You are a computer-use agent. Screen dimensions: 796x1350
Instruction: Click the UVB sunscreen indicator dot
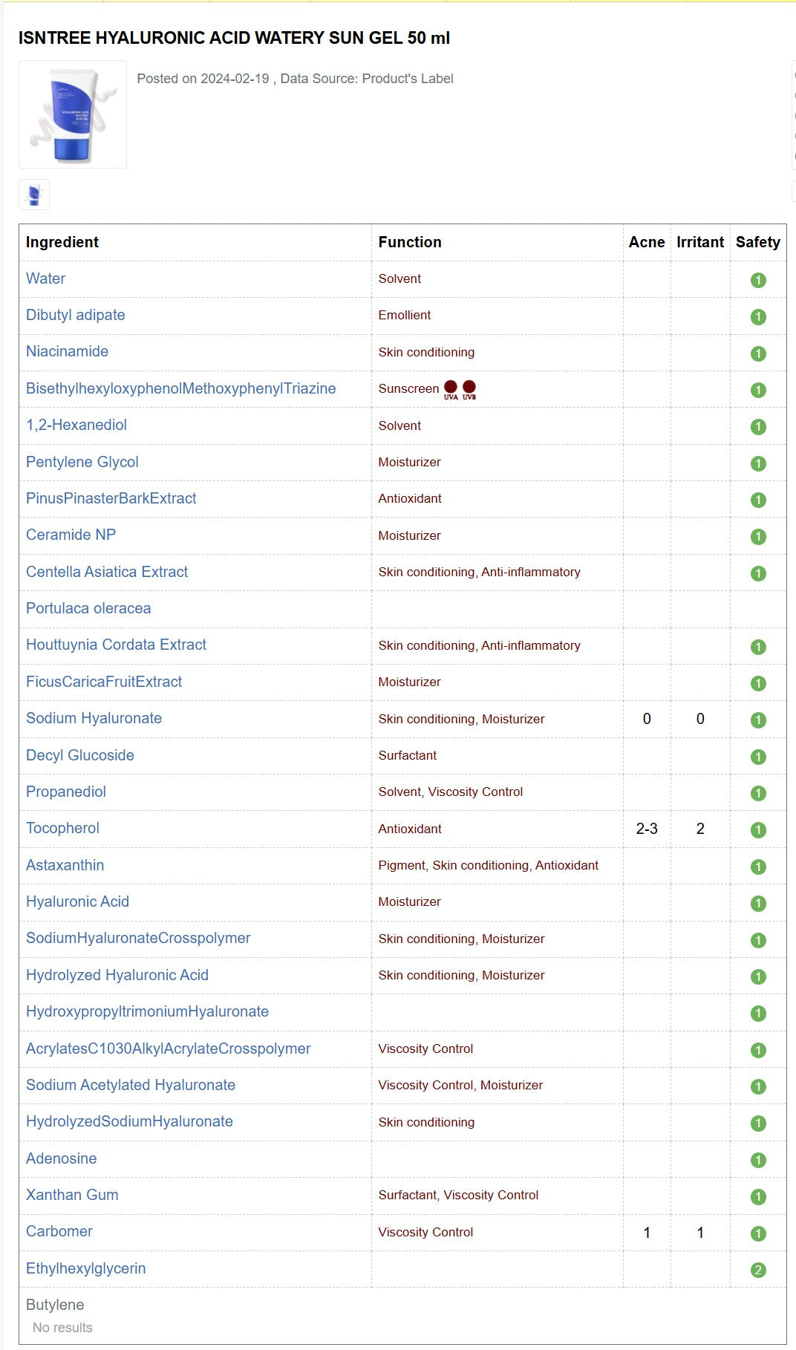(469, 387)
